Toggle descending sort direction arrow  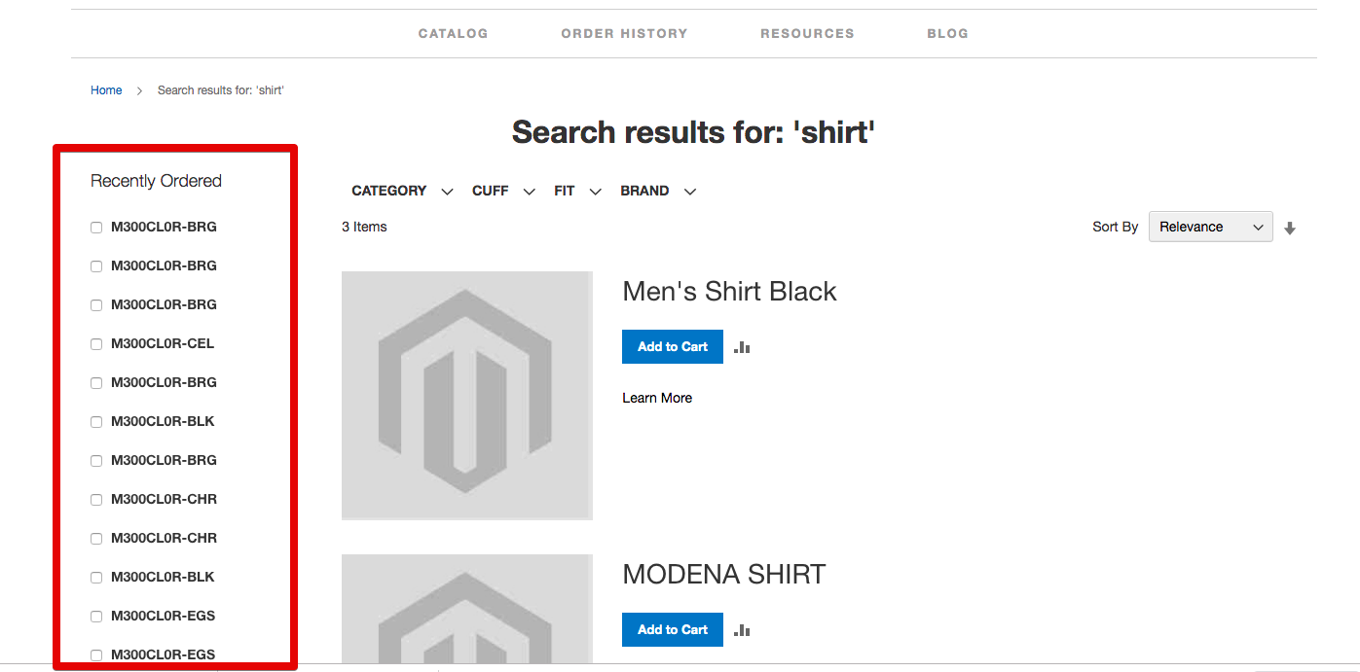coord(1290,229)
